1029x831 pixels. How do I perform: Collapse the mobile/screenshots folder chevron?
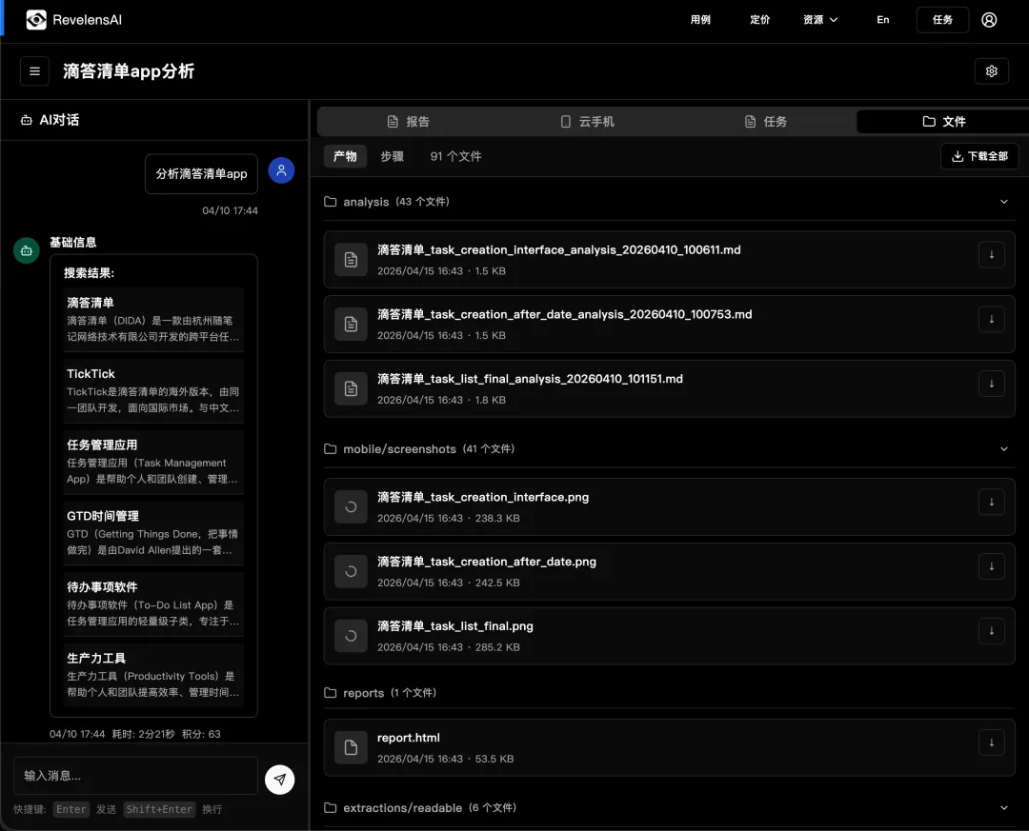click(1004, 448)
